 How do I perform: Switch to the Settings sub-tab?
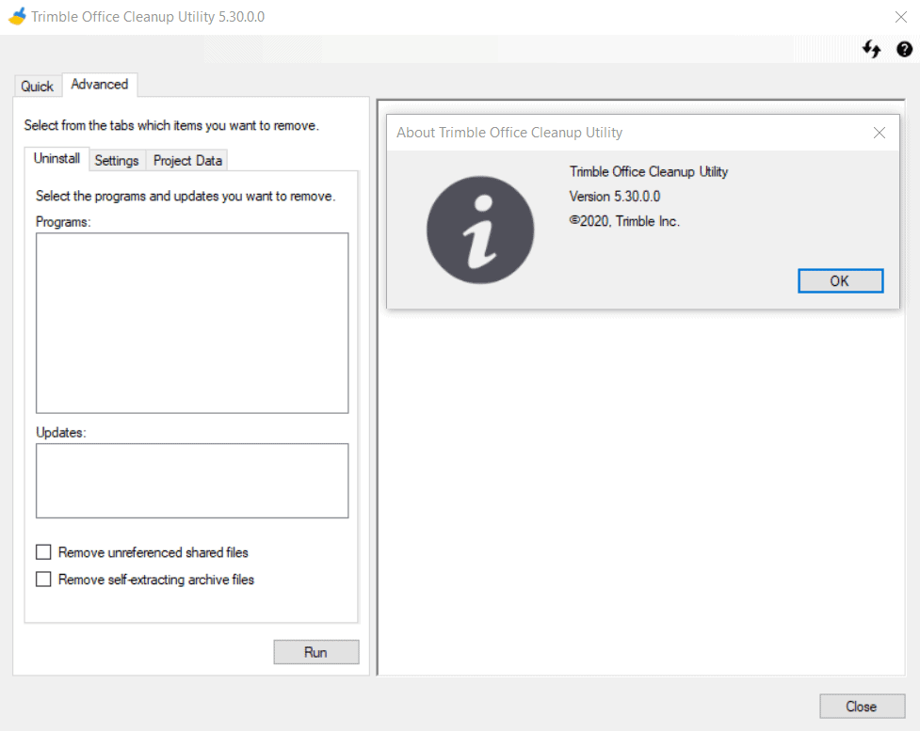[x=117, y=161]
